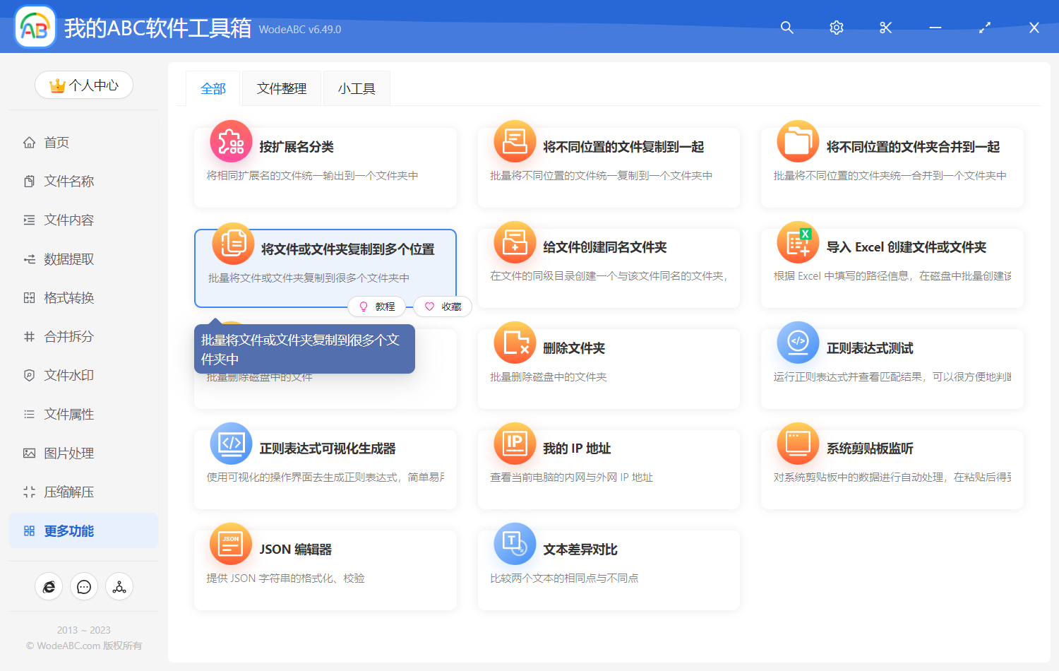Image resolution: width=1059 pixels, height=671 pixels.
Task: Switch to the 文件整理 tab
Action: click(281, 88)
